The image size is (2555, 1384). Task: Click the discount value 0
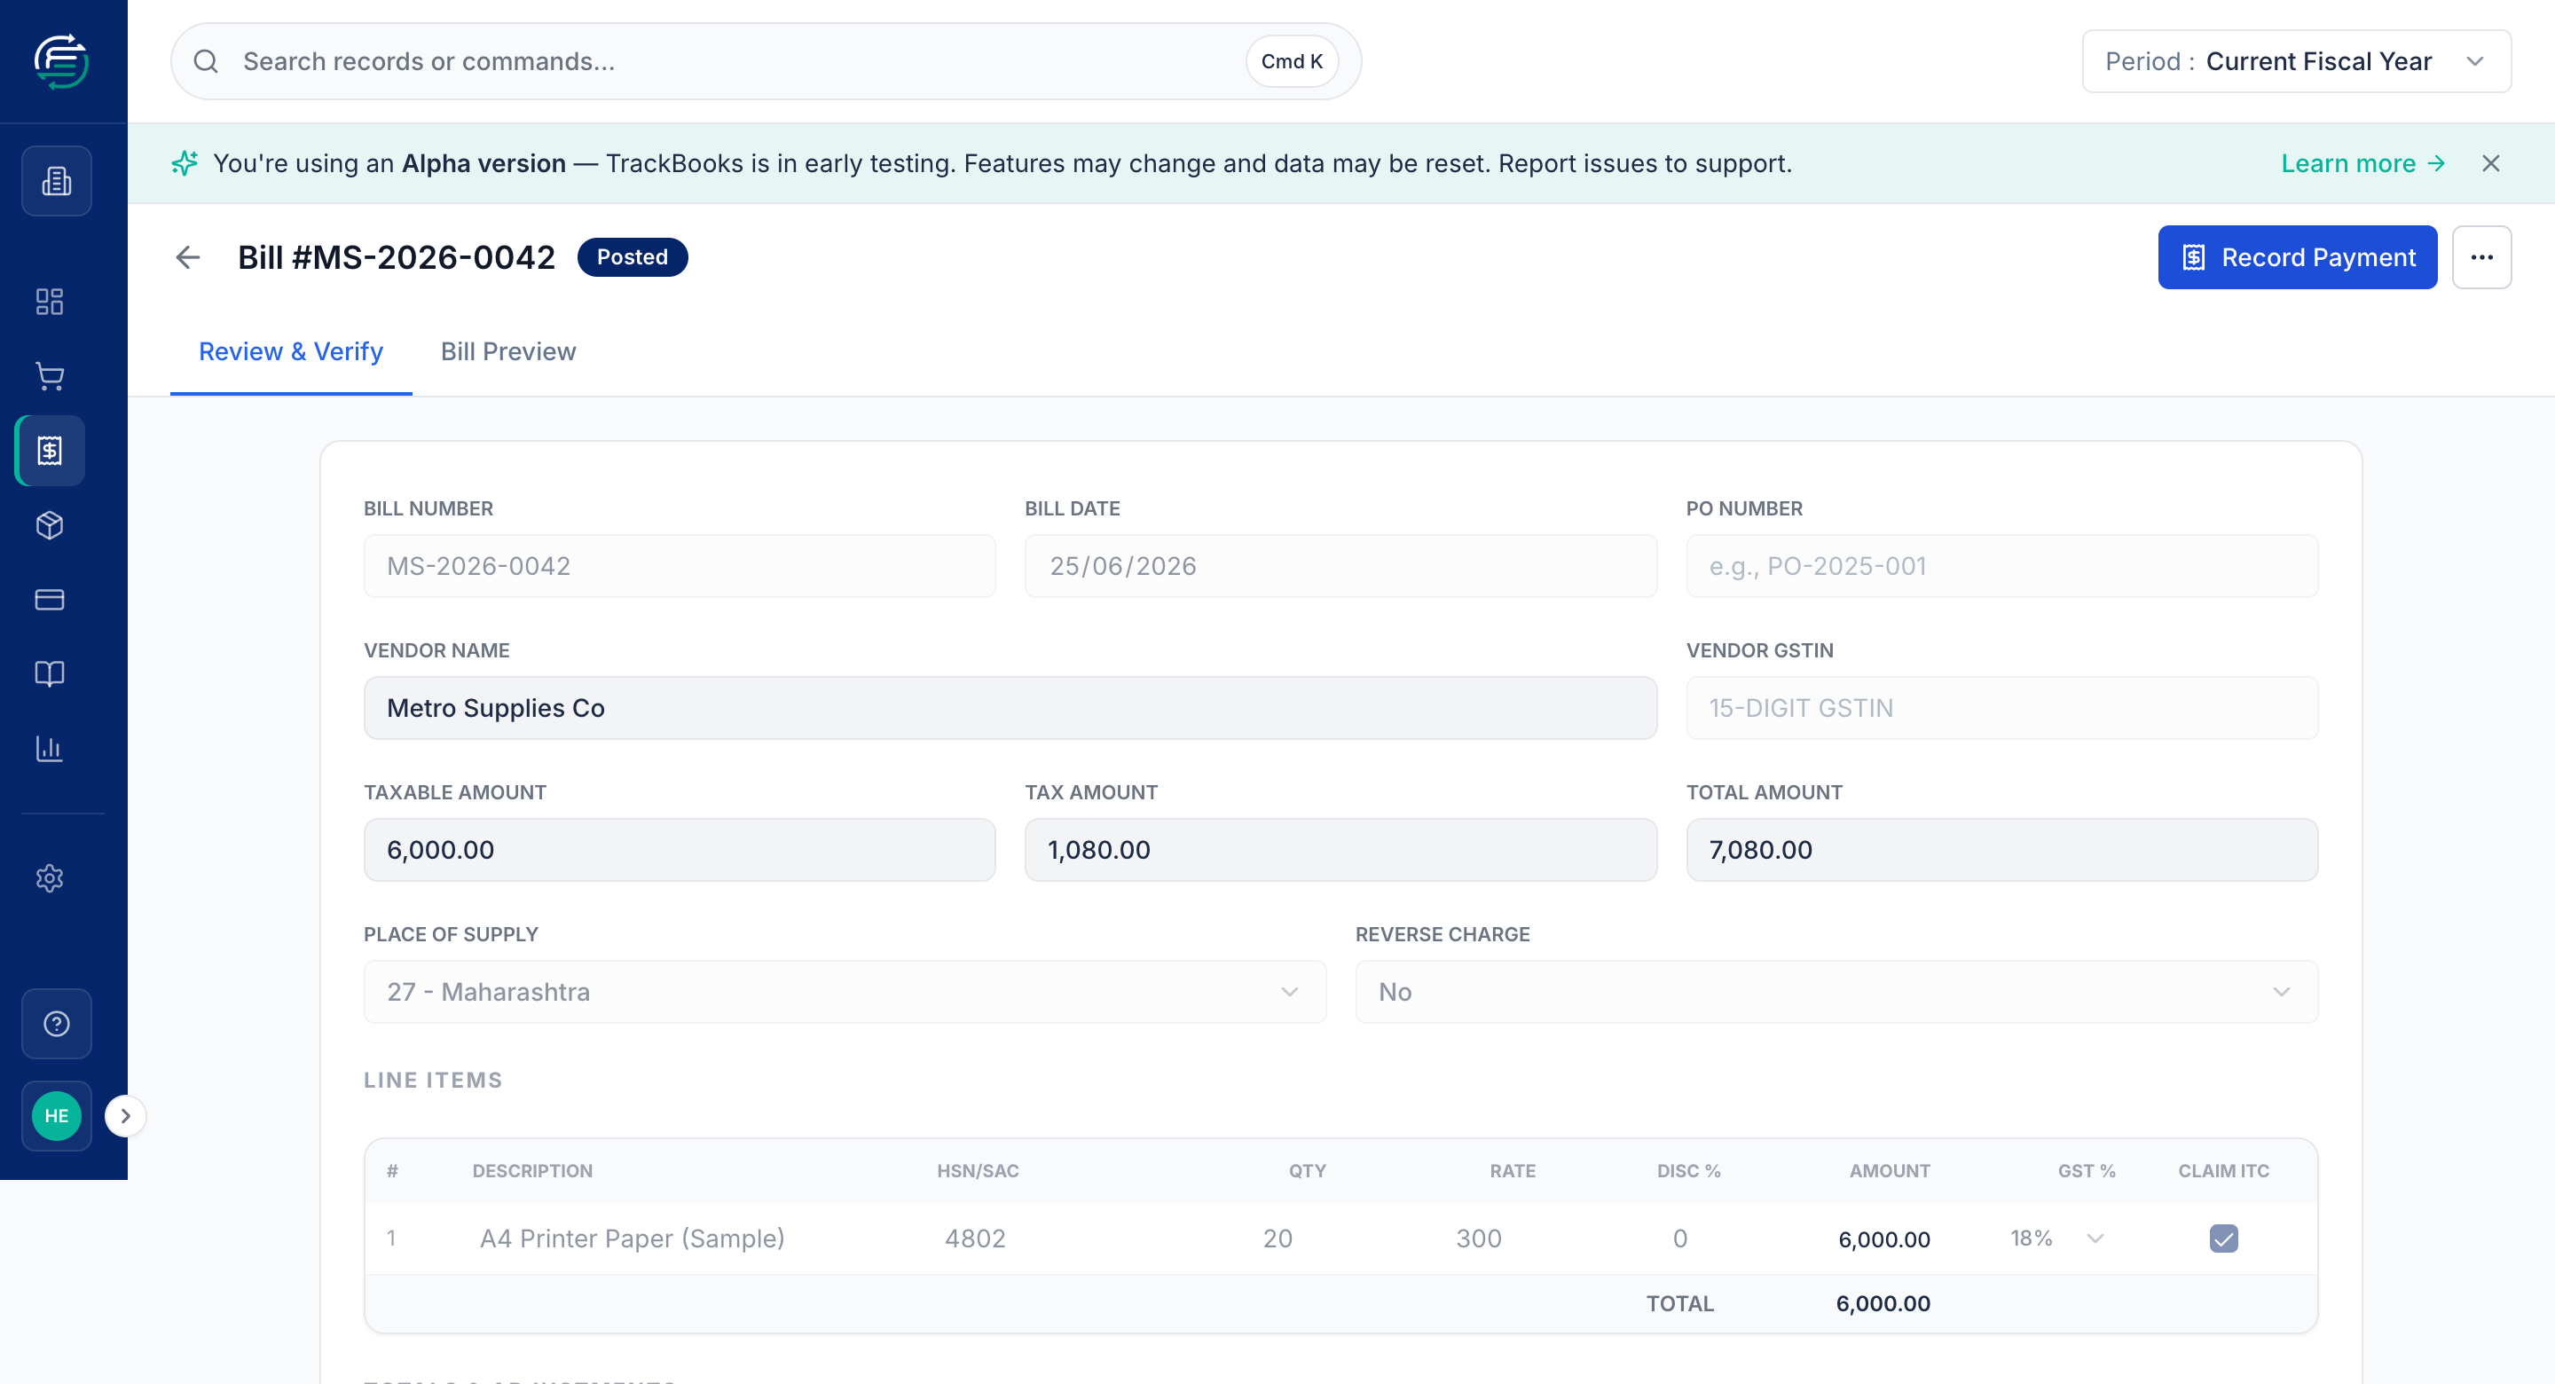point(1679,1239)
